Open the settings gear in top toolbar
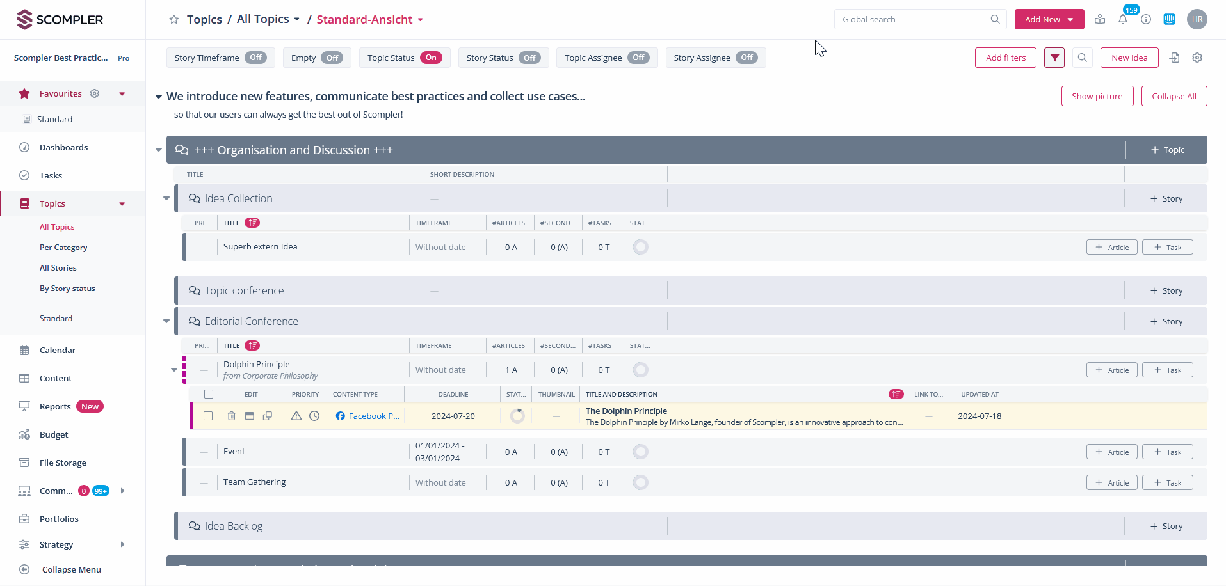 click(x=1197, y=58)
